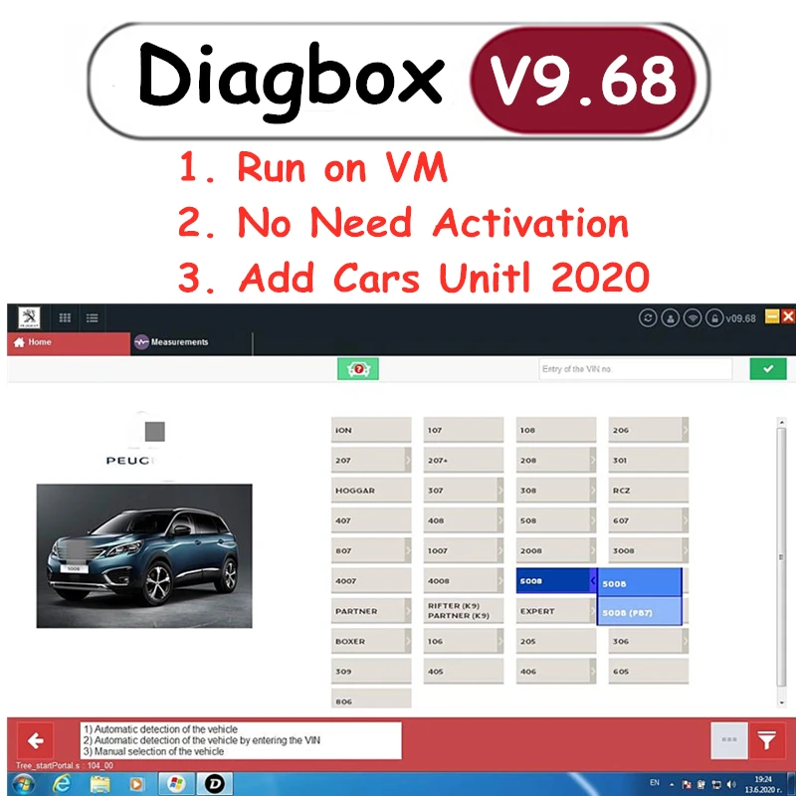Screen dimensions: 796x796
Task: Select the BOXER model
Action: [371, 641]
